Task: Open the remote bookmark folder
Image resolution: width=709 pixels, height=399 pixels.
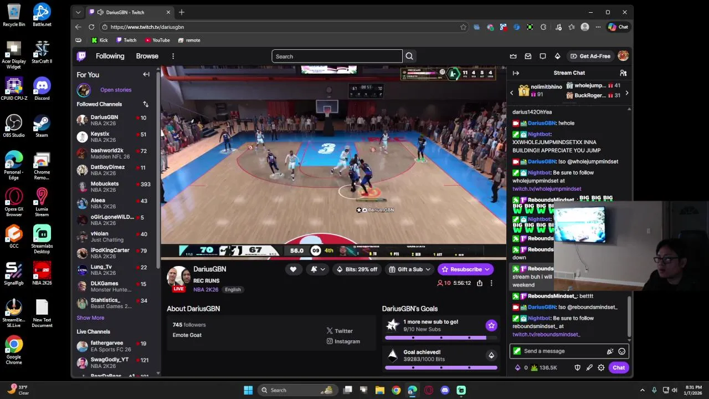Action: [189, 40]
